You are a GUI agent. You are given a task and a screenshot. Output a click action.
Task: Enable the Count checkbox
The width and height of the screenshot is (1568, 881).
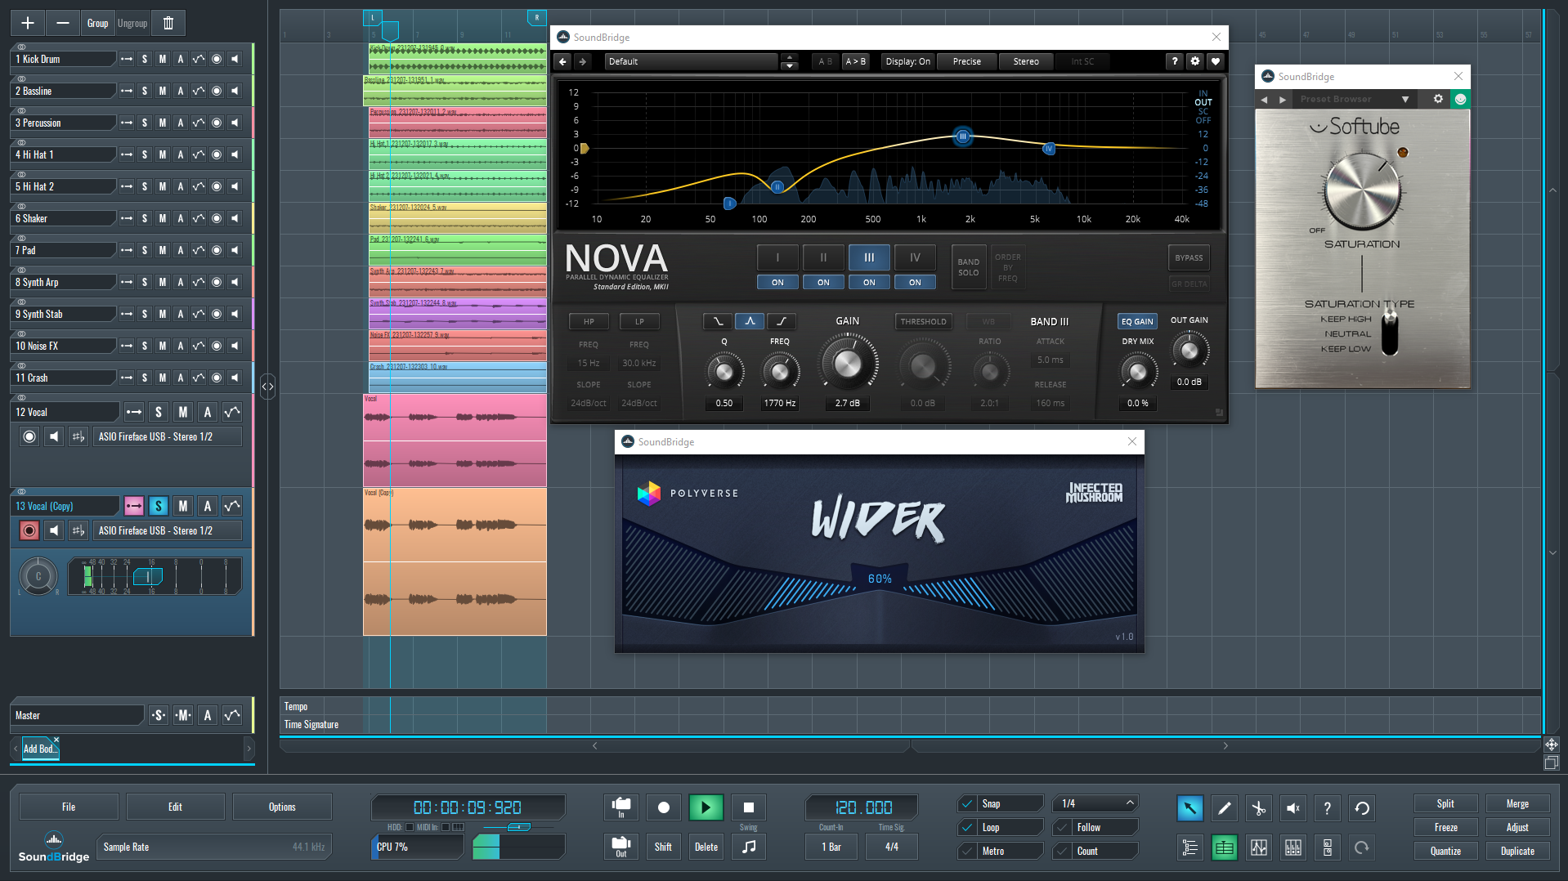(x=1062, y=851)
